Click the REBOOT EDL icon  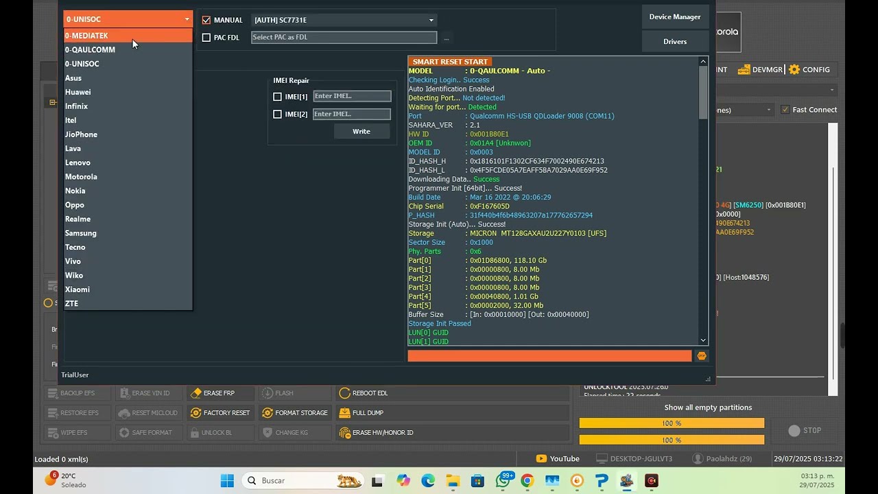pos(344,393)
